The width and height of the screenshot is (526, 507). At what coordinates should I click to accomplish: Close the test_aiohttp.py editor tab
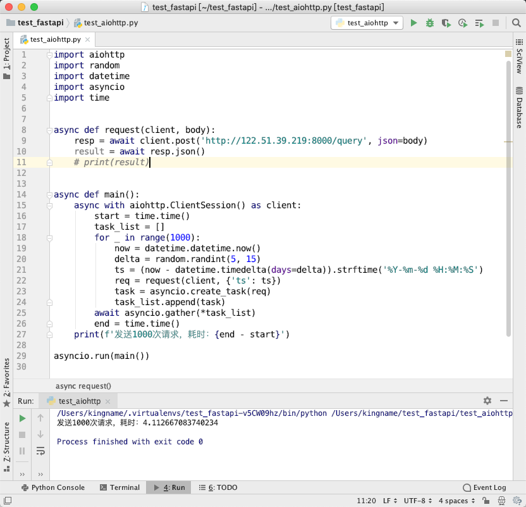click(x=87, y=40)
